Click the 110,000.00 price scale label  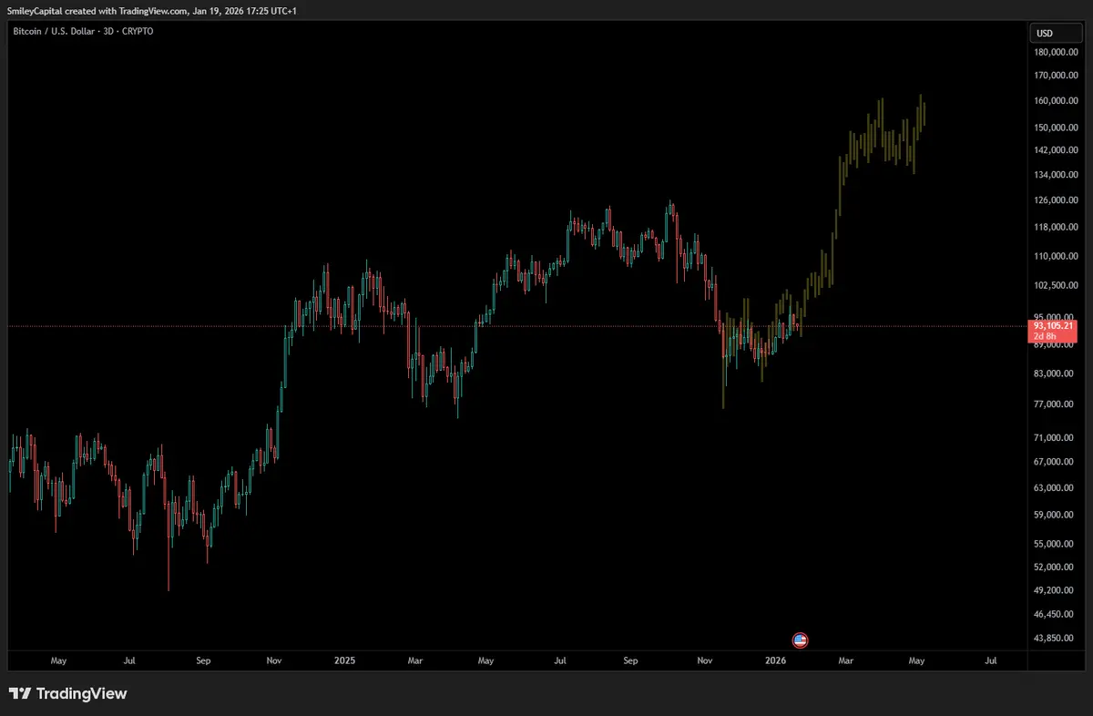tap(1055, 256)
